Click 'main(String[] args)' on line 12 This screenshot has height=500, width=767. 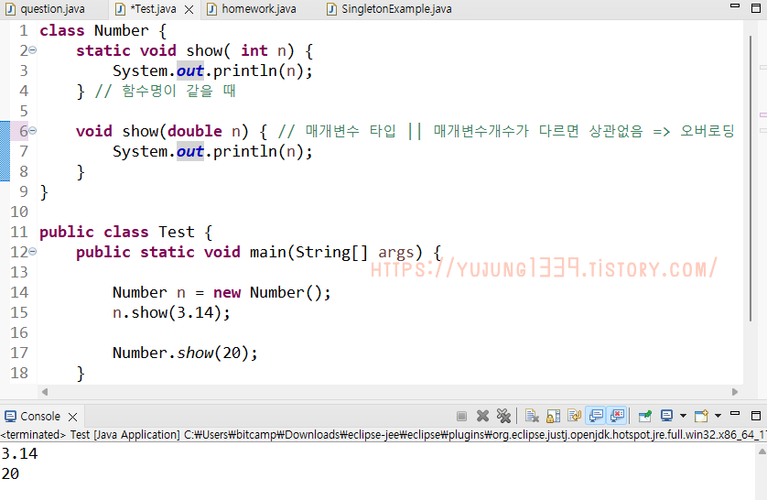(336, 253)
